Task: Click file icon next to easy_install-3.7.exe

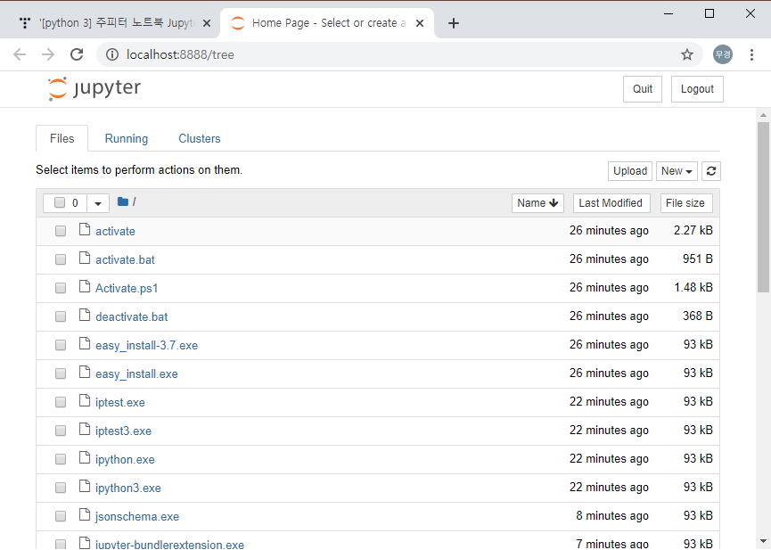Action: pos(85,343)
